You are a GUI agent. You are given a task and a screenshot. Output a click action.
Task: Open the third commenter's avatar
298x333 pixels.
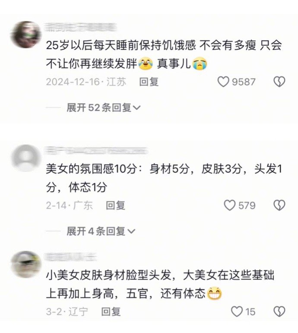[x=26, y=264]
